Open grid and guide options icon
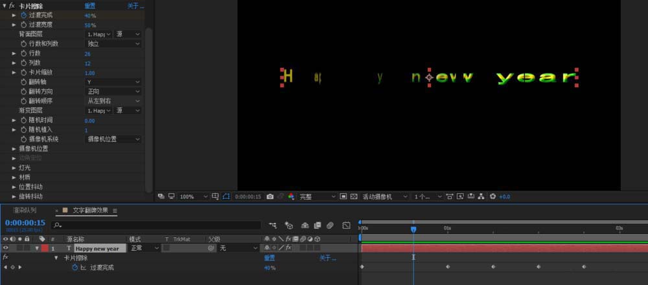 [x=215, y=196]
